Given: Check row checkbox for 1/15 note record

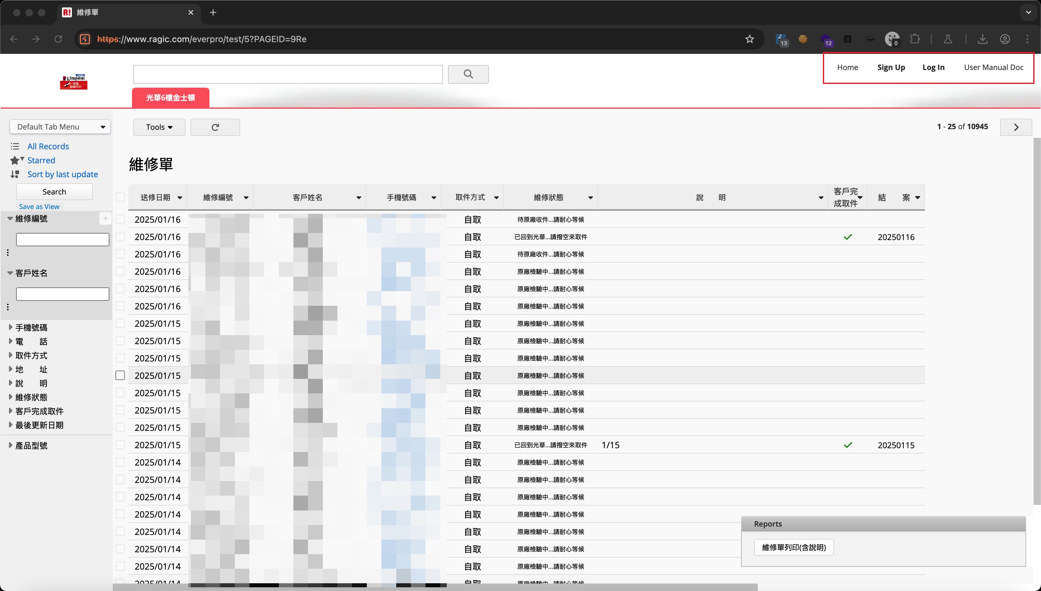Looking at the screenshot, I should 120,445.
